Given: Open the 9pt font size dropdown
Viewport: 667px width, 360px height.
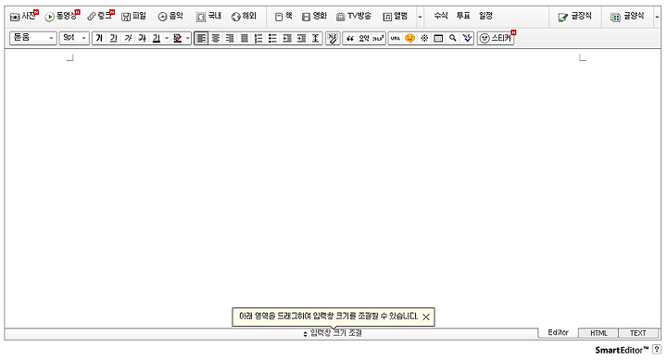Looking at the screenshot, I should [x=73, y=38].
